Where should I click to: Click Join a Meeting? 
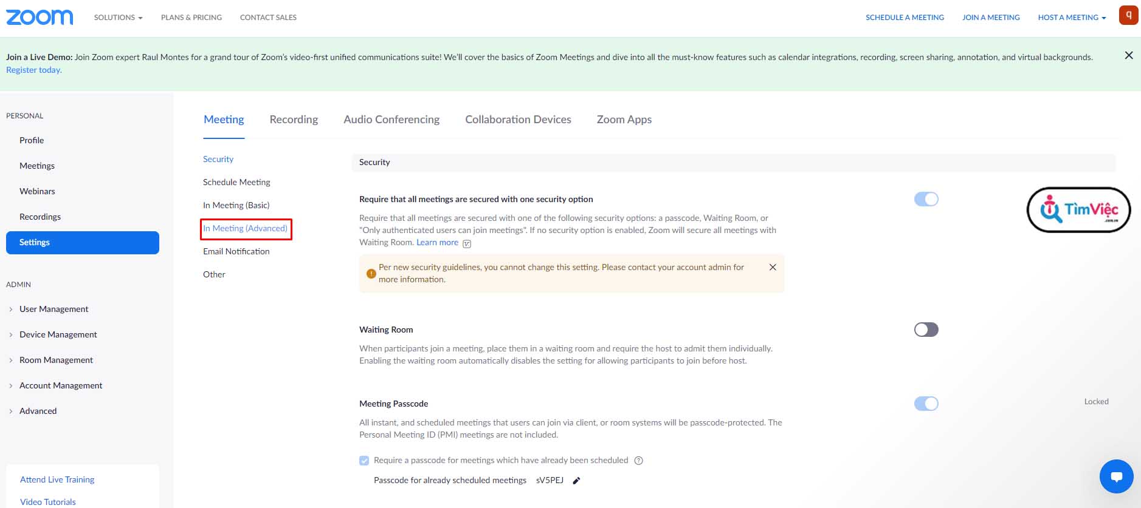[991, 18]
